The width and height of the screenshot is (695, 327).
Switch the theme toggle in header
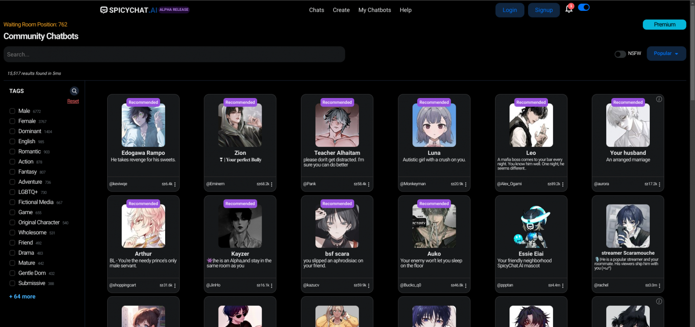click(584, 8)
